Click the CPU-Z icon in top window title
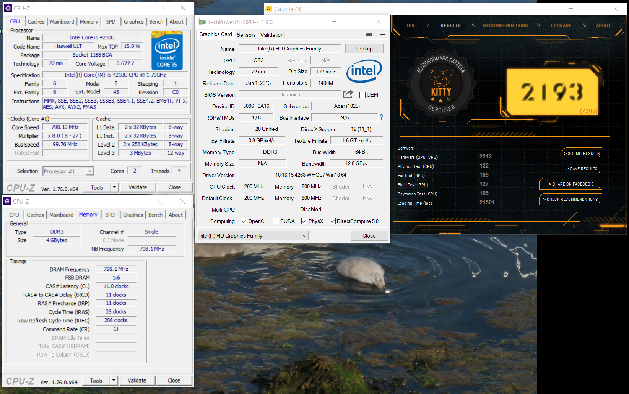This screenshot has width=629, height=394. point(8,8)
